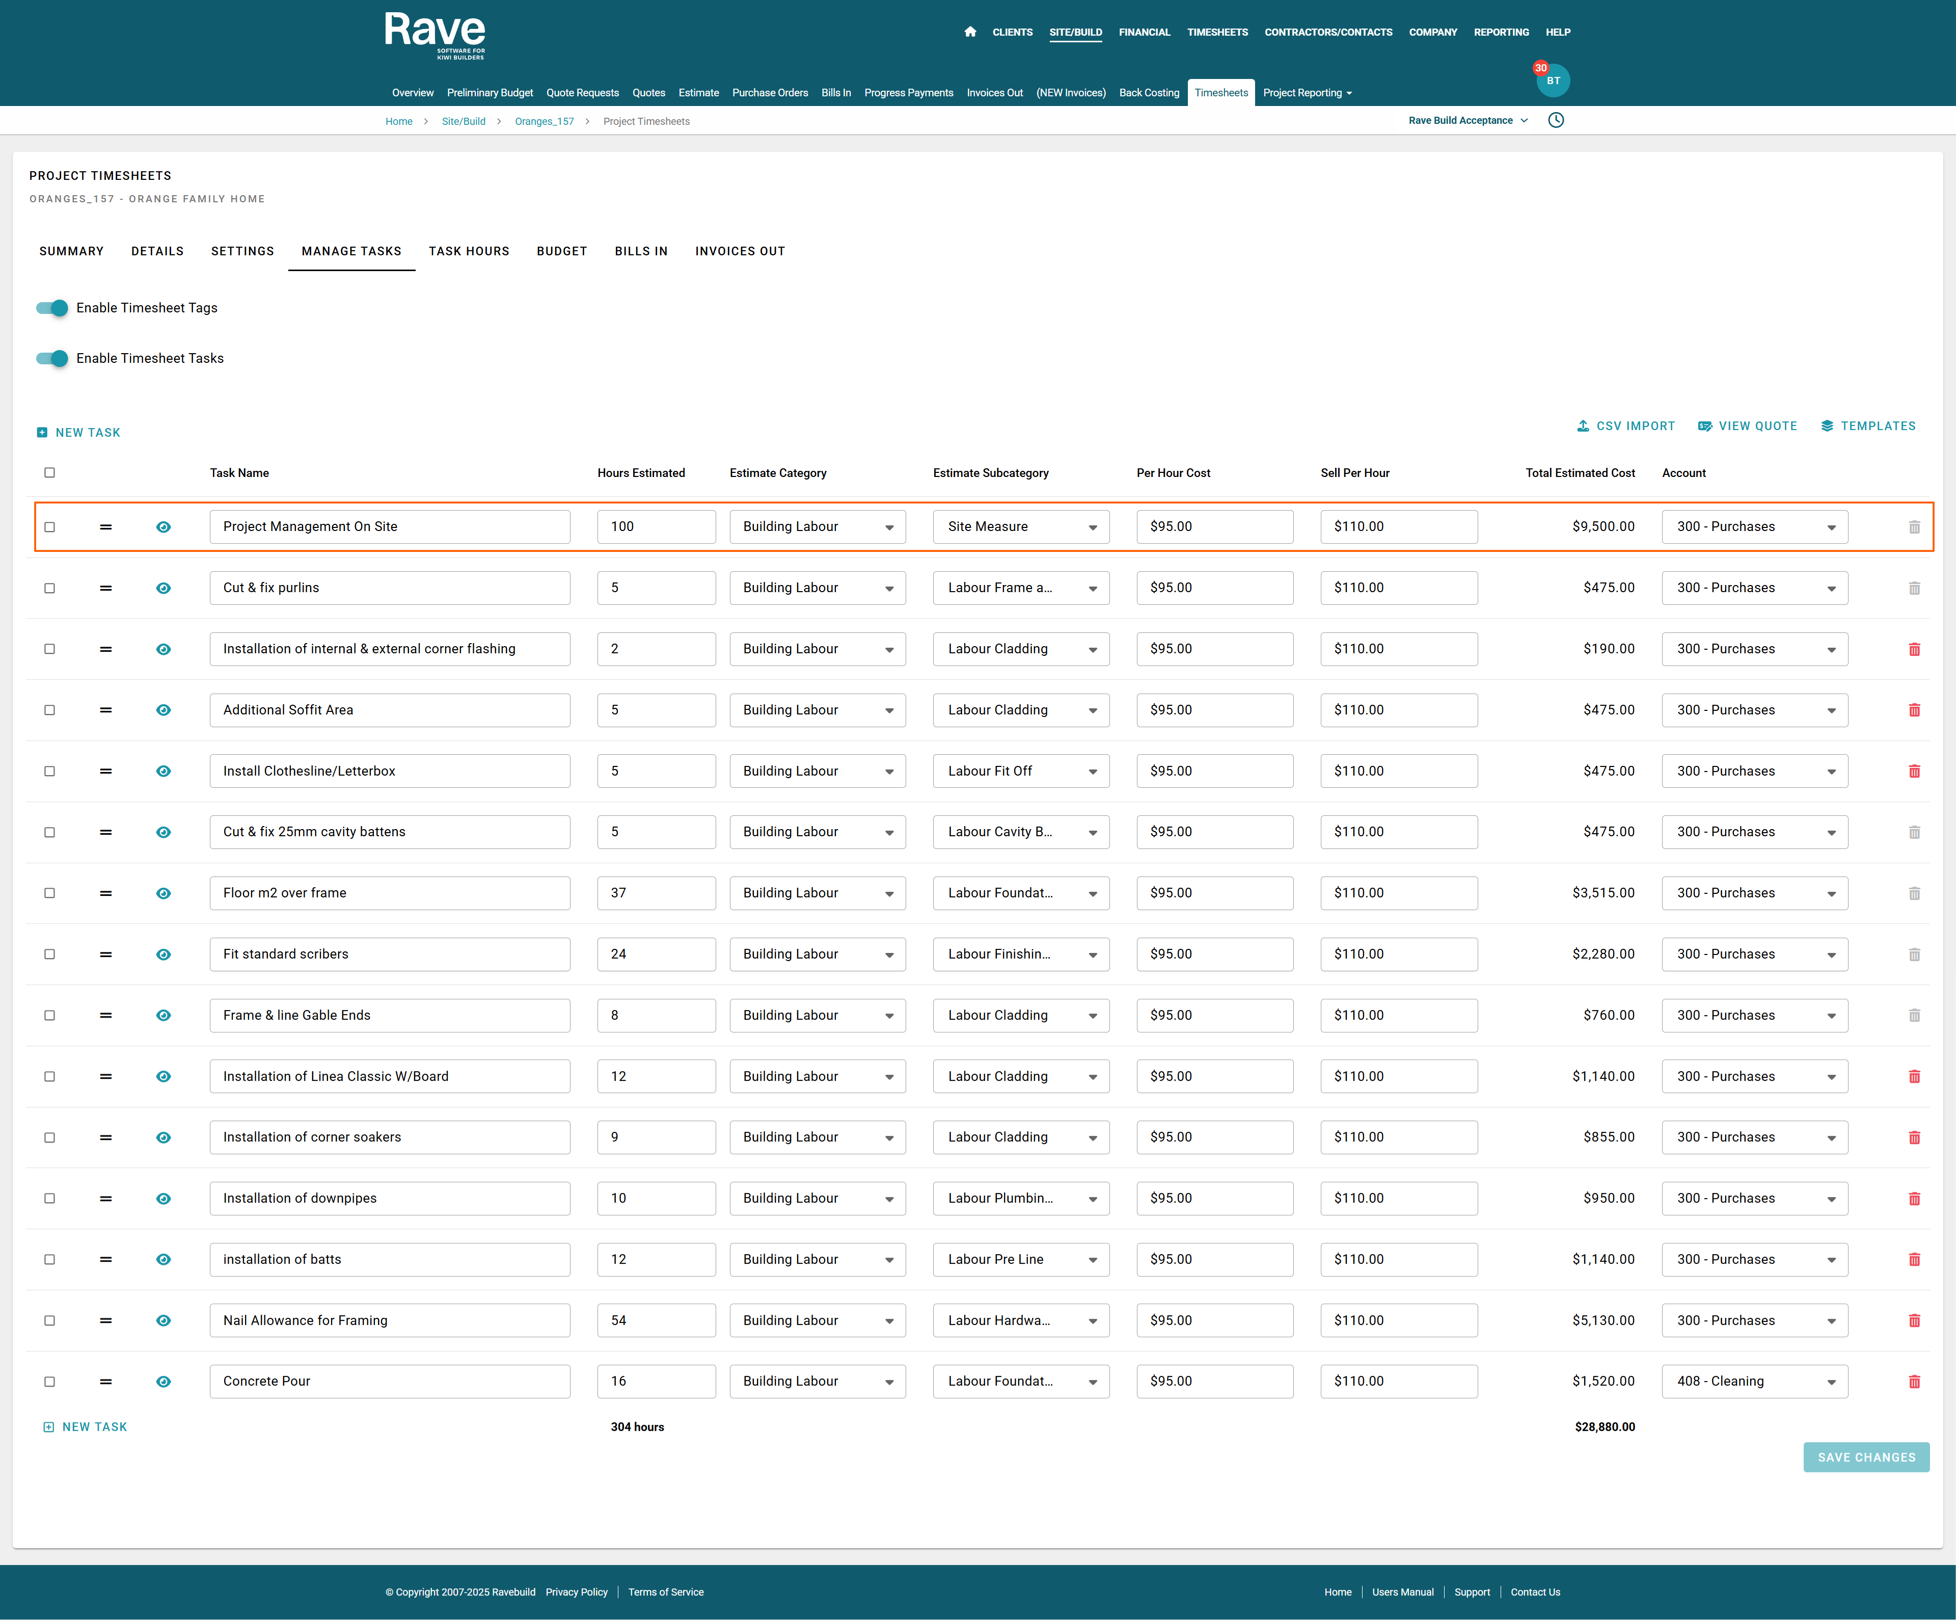Open Templates
The image size is (1956, 1620).
click(x=1868, y=426)
